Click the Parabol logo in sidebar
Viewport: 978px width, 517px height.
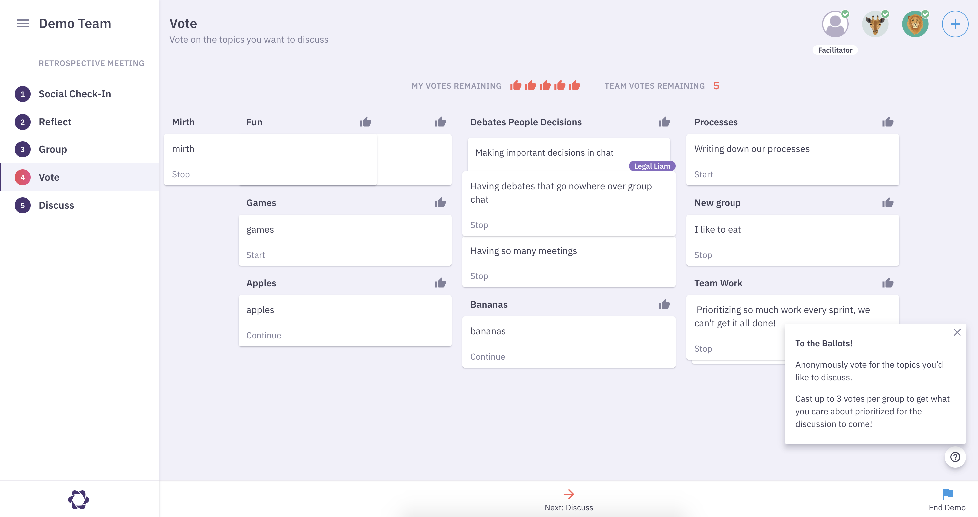pyautogui.click(x=79, y=500)
